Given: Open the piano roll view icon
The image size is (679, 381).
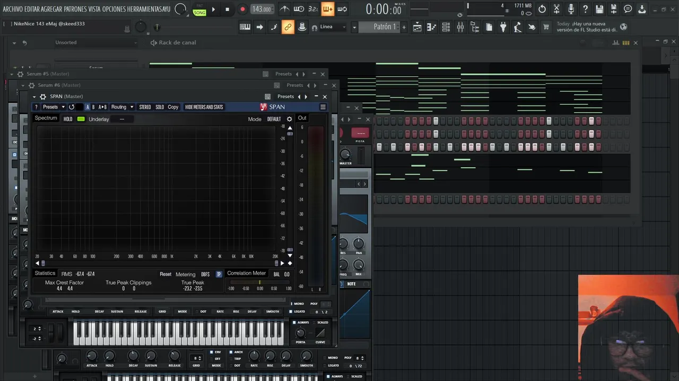Looking at the screenshot, I should tap(432, 27).
